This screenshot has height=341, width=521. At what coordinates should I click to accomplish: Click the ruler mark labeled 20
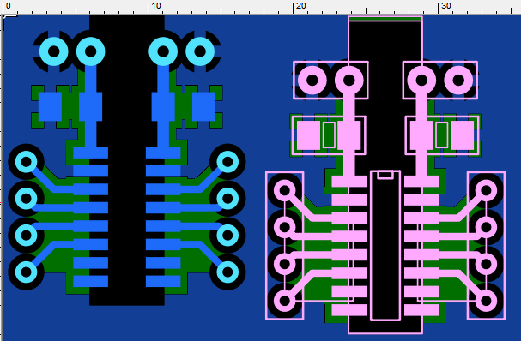click(x=300, y=6)
